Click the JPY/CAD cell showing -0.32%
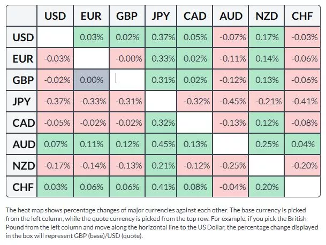The height and width of the screenshot is (245, 326). point(196,101)
